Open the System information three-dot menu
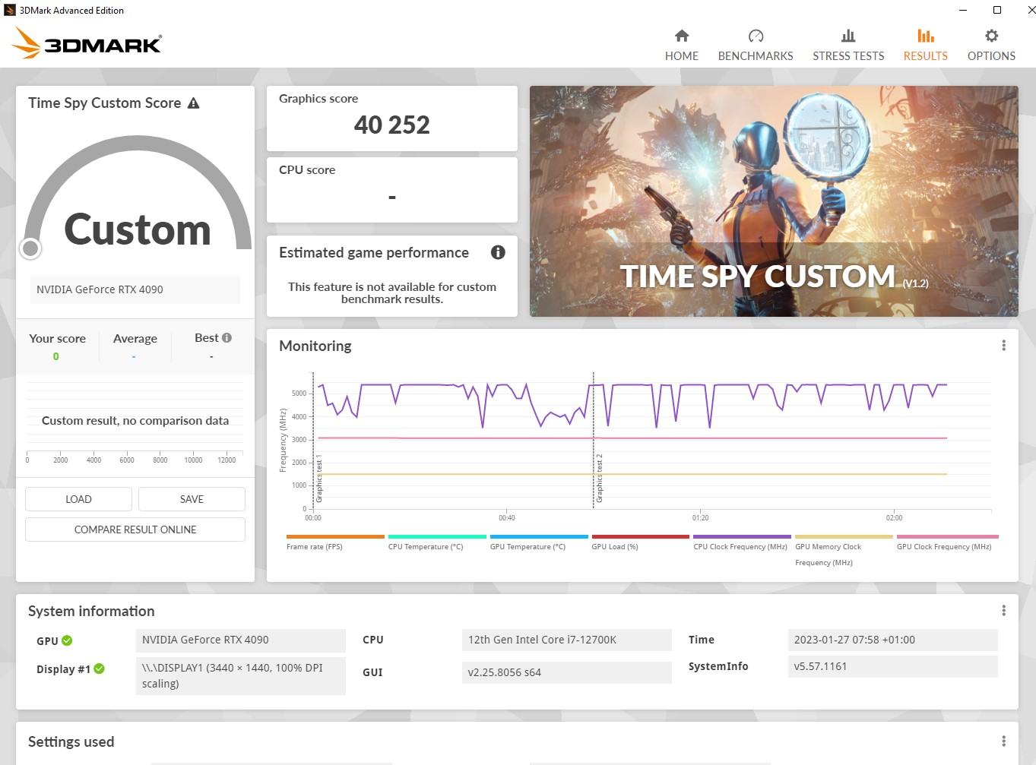 coord(1003,611)
